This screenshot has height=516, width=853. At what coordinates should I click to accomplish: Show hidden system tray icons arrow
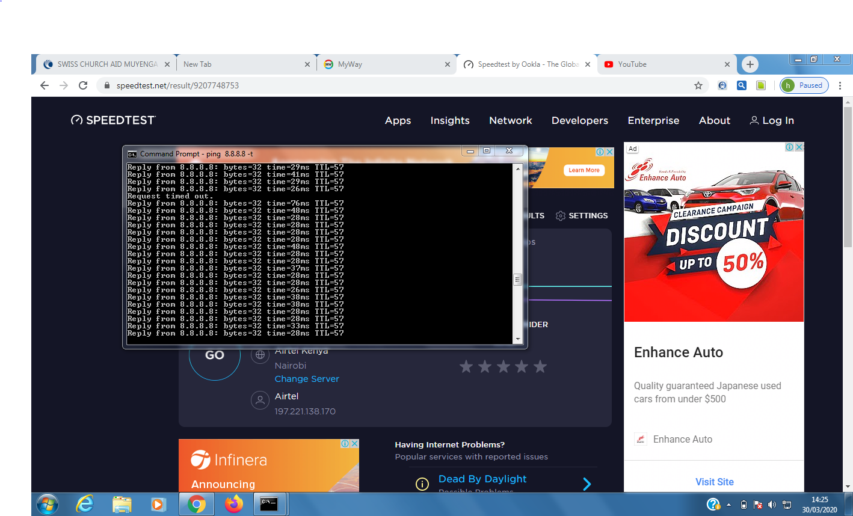tap(728, 505)
